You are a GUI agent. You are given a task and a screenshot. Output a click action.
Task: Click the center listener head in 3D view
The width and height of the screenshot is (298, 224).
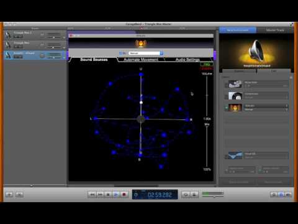(141, 119)
